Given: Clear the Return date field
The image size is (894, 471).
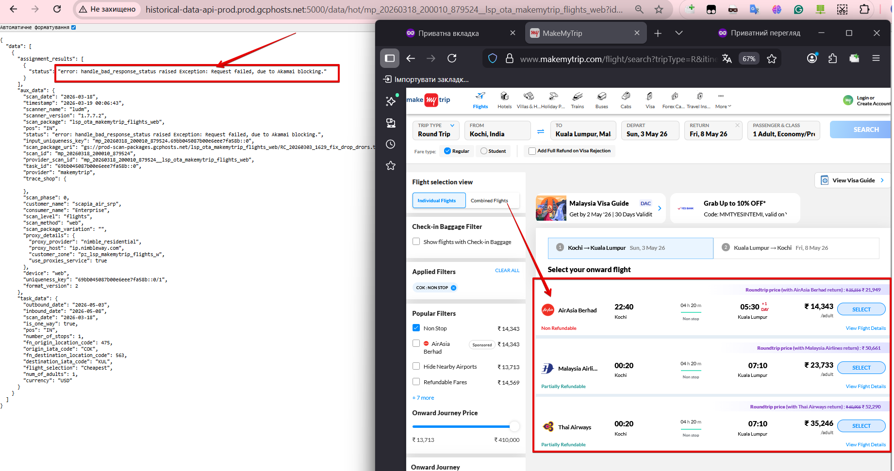Looking at the screenshot, I should click(x=737, y=125).
